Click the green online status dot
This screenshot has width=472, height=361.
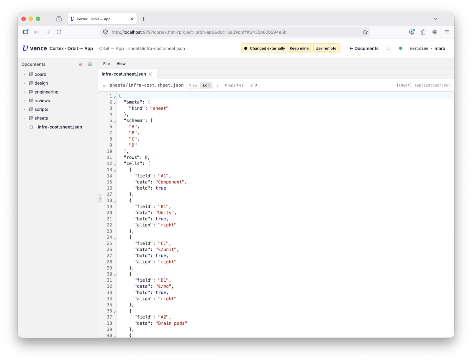coord(400,48)
